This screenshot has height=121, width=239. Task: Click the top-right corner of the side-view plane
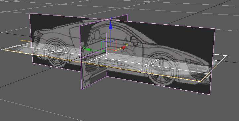tap(215, 29)
